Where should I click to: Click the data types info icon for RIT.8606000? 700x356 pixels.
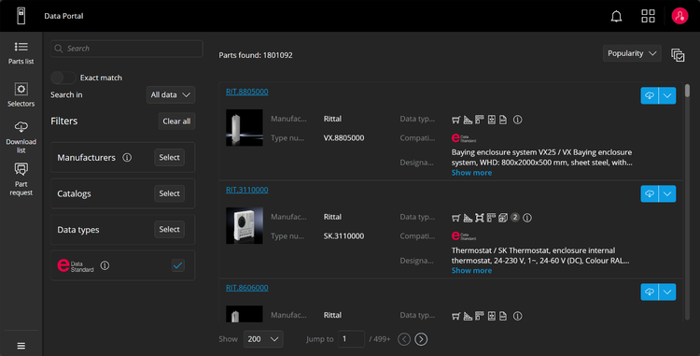[x=517, y=316]
